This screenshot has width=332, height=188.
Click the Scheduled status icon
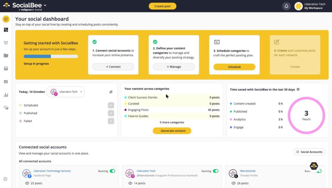(20, 105)
